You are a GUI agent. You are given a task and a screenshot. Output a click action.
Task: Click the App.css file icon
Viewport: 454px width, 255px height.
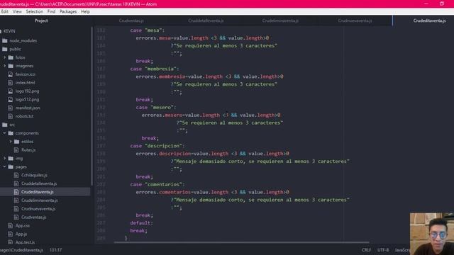11,225
